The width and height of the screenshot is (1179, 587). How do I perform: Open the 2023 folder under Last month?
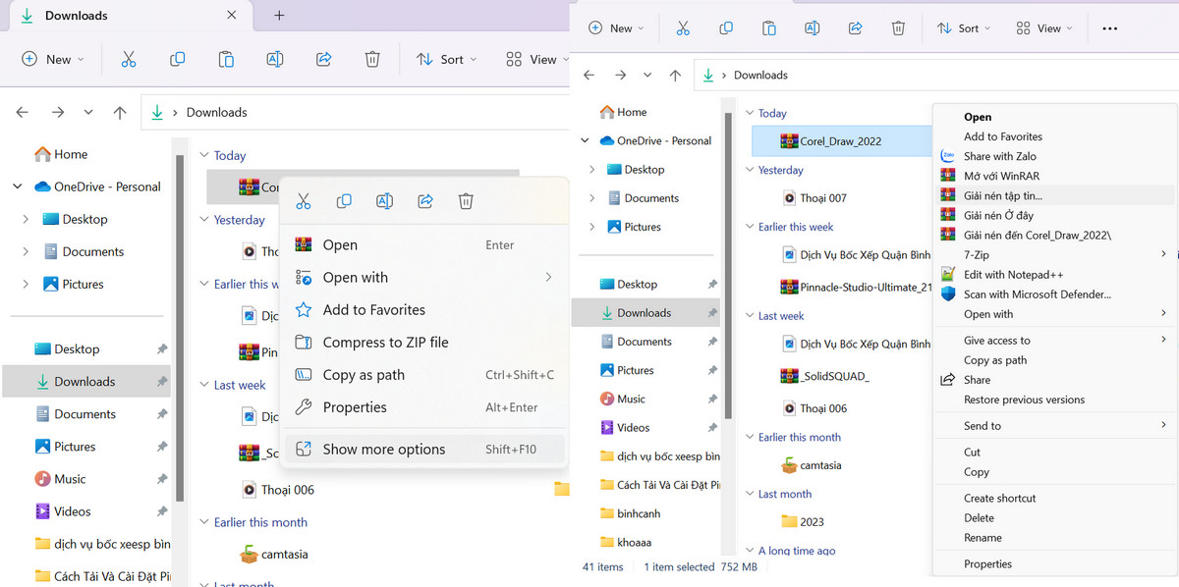811,521
